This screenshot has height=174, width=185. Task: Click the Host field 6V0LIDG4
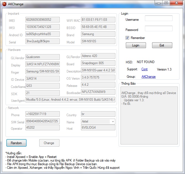[x=98, y=128]
